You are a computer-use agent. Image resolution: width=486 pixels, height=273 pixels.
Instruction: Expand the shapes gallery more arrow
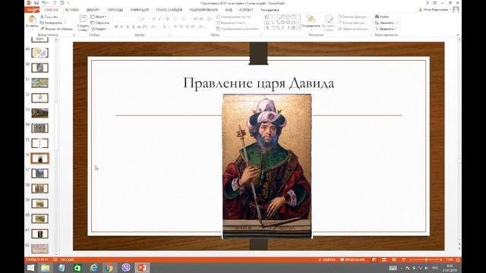298,28
